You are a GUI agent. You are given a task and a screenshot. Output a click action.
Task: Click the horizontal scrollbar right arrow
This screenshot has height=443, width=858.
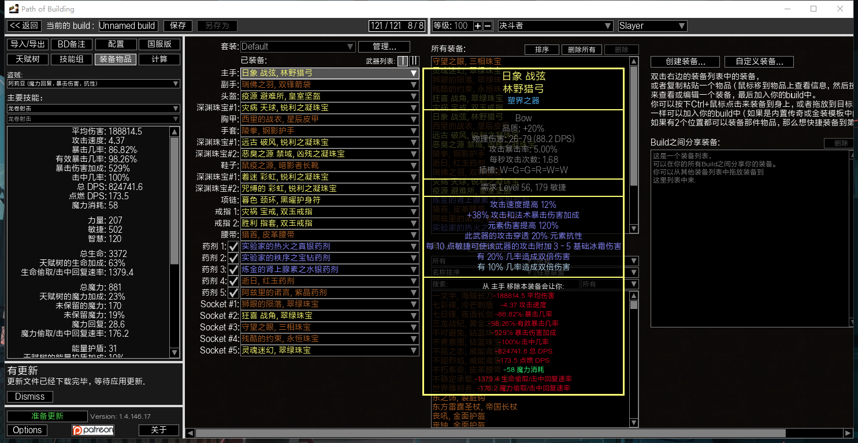point(848,433)
